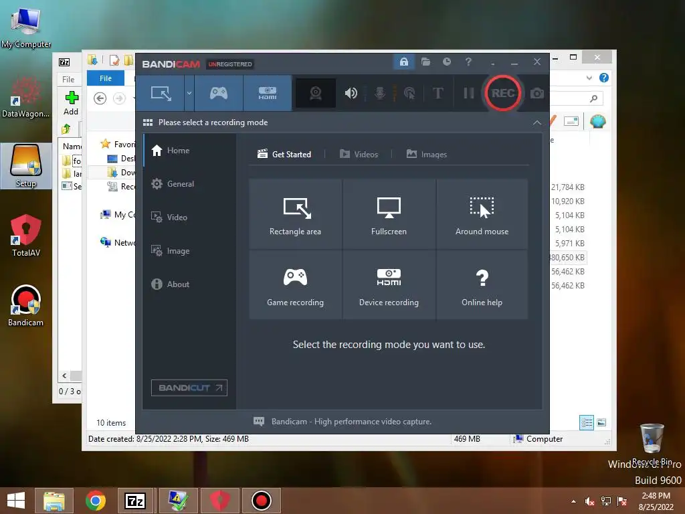Screen dimensions: 685x514
Task: Open Explorer help with the blue question icon
Action: click(x=604, y=78)
